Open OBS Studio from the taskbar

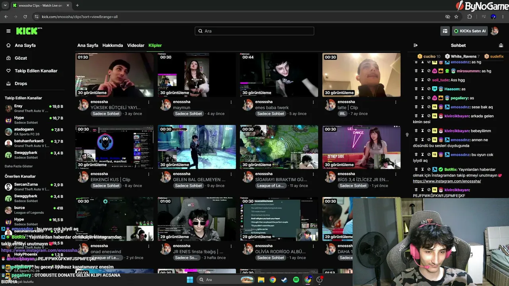tap(319, 280)
